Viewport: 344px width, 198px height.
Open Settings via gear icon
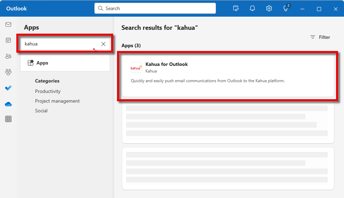pyautogui.click(x=269, y=9)
